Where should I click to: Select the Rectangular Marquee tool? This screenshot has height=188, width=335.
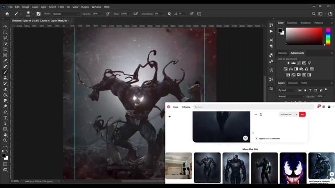(x=5, y=32)
